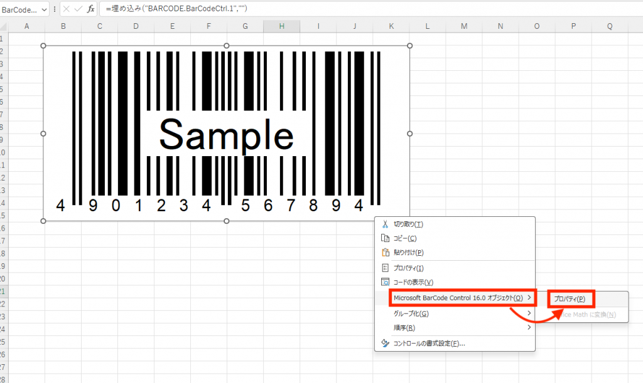Click the fx Insert Function icon
The width and height of the screenshot is (643, 383).
click(x=90, y=9)
